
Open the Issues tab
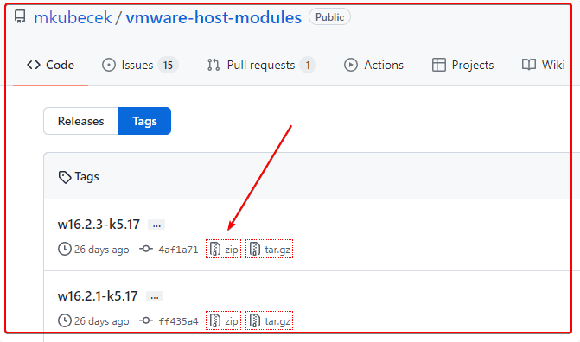(140, 65)
